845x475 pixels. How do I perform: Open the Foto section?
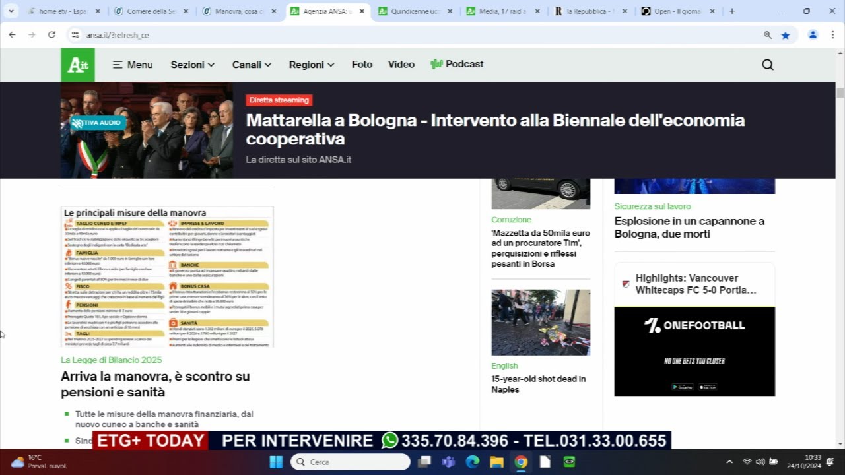362,65
